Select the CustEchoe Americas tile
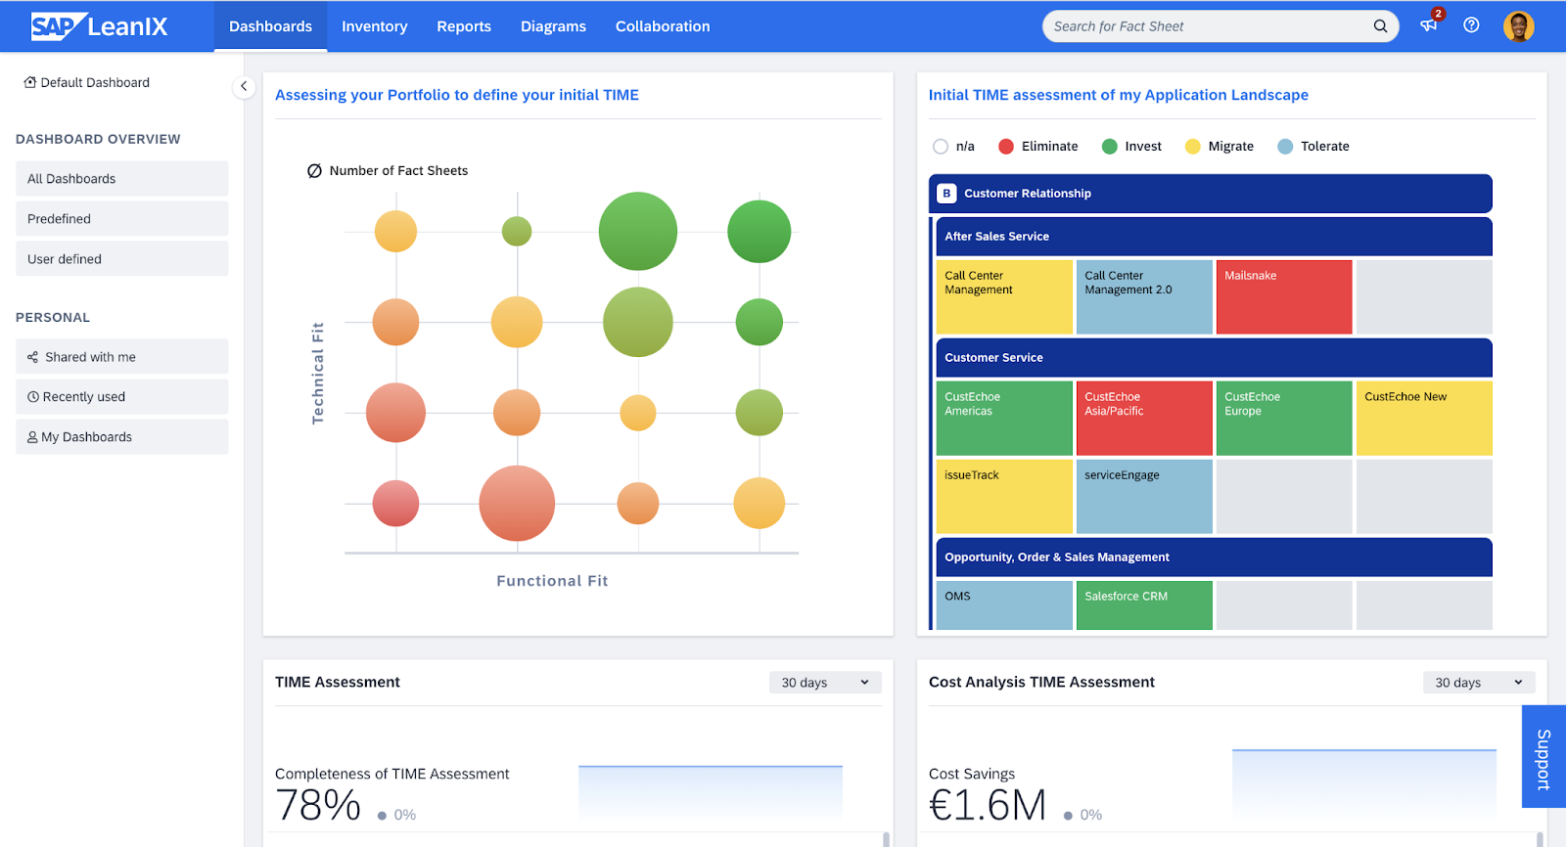This screenshot has width=1566, height=847. 1004,419
